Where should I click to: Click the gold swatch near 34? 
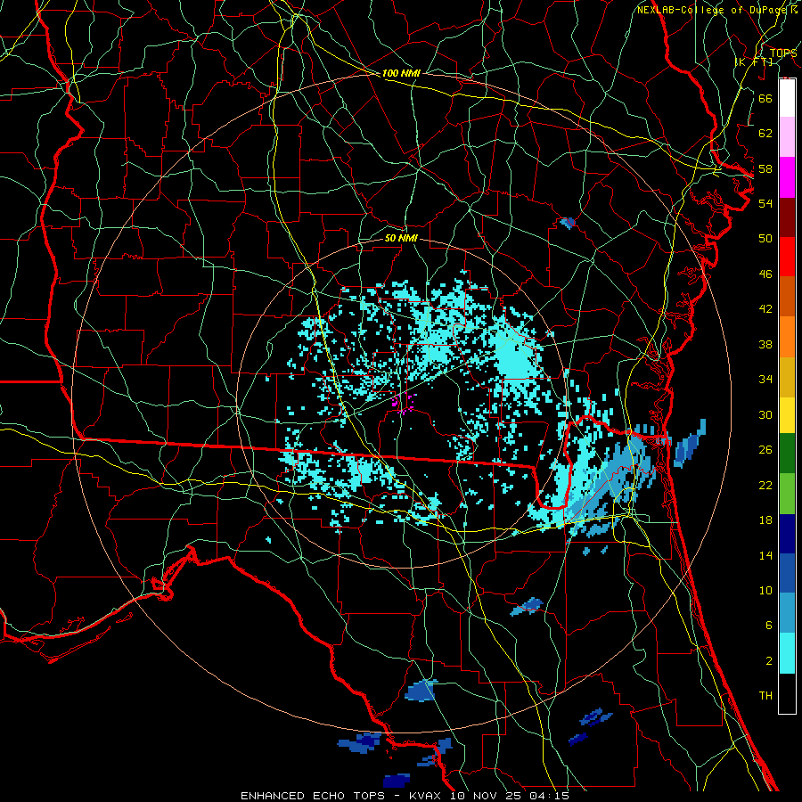pos(787,377)
